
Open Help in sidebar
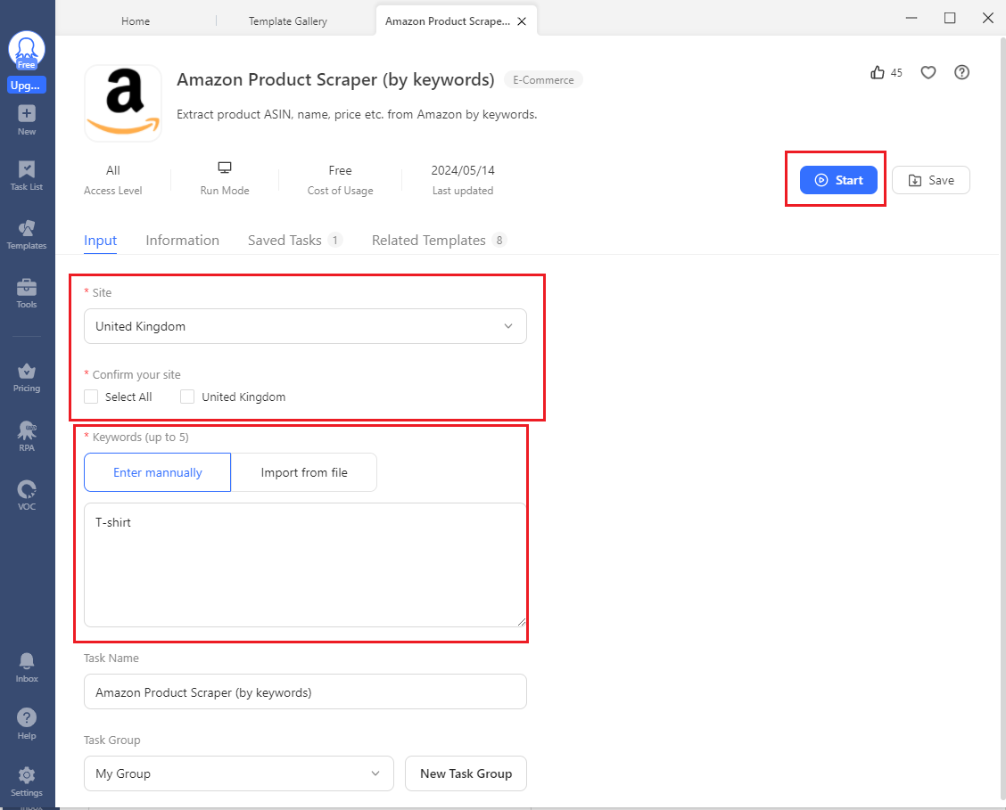click(x=26, y=724)
